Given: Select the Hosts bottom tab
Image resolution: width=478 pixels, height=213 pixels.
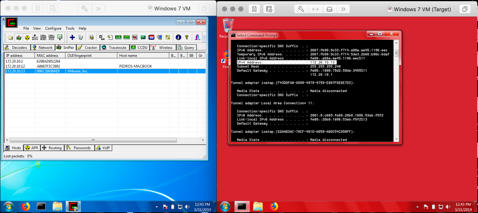Looking at the screenshot, I should coord(13,148).
